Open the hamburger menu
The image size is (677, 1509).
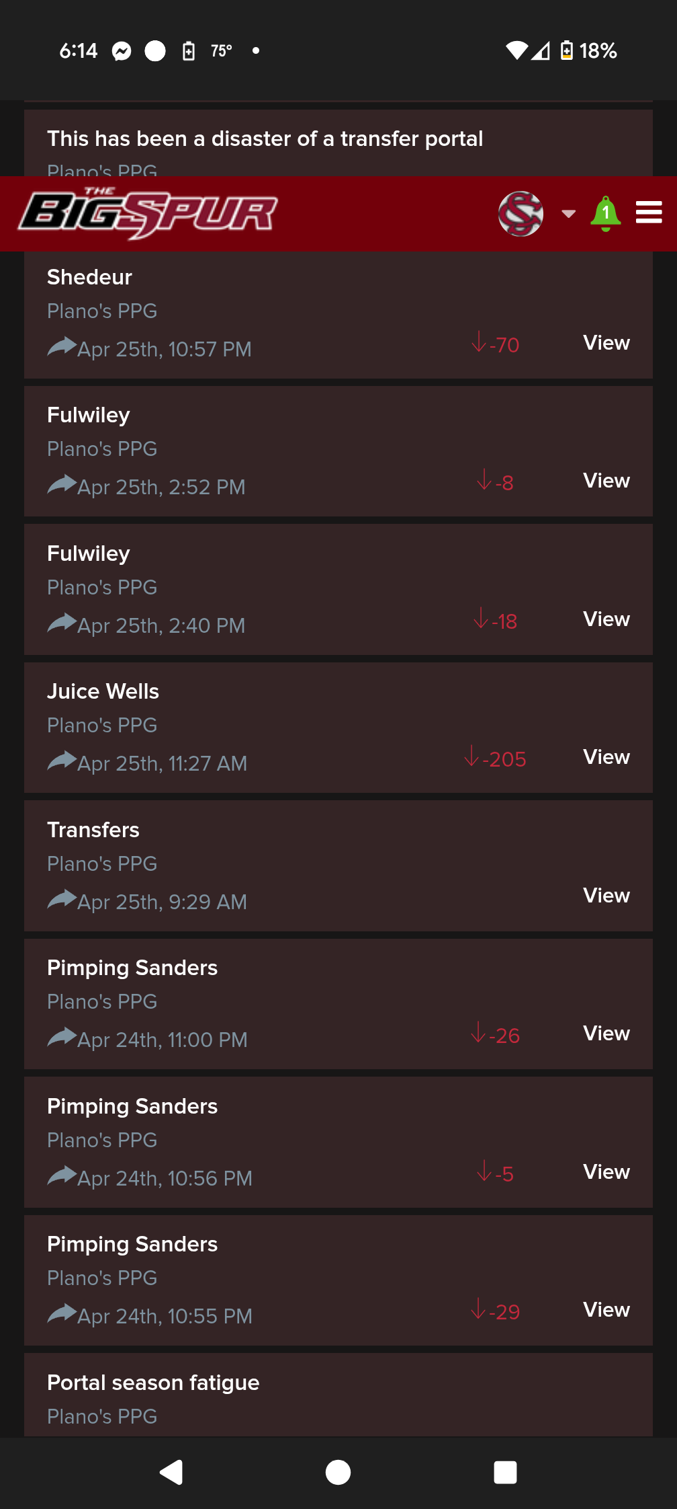(x=649, y=212)
